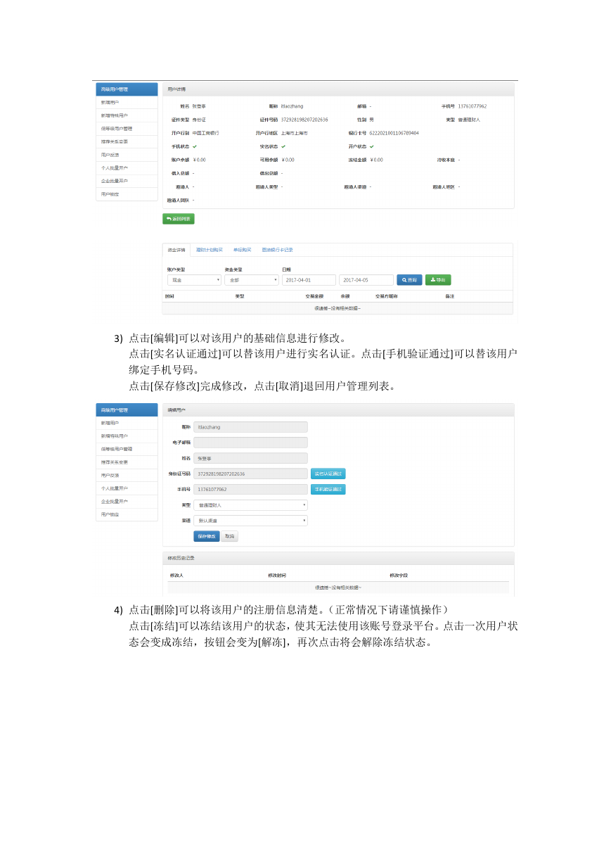Click the 姓名 input field in edit form
Screen dimensions: 611x864
coord(250,458)
